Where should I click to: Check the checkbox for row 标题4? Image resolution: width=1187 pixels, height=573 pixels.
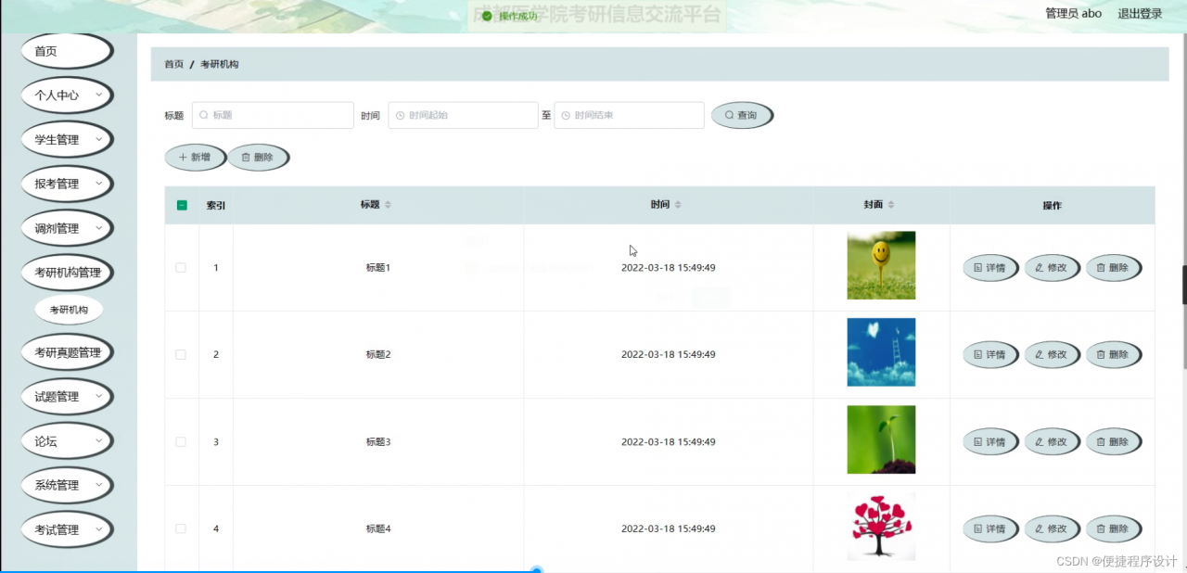click(182, 528)
